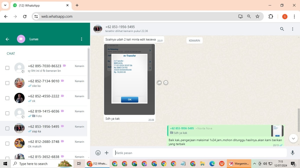The image size is (300, 168).
Task: Open profile picture of +62 852-4550-2222
Action: [x=19, y=98]
